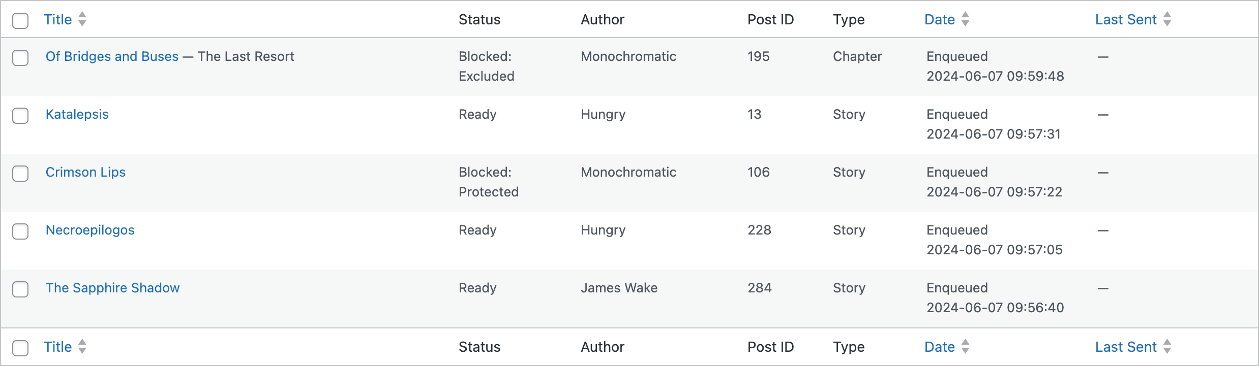Toggle the select-all checkbox in top header
Viewport: 1259px width, 366px height.
[x=20, y=21]
